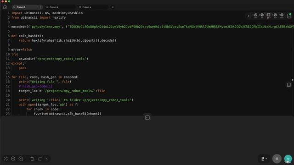Click the os.mkdir line
This screenshot has width=294, height=165.
[x=53, y=59]
